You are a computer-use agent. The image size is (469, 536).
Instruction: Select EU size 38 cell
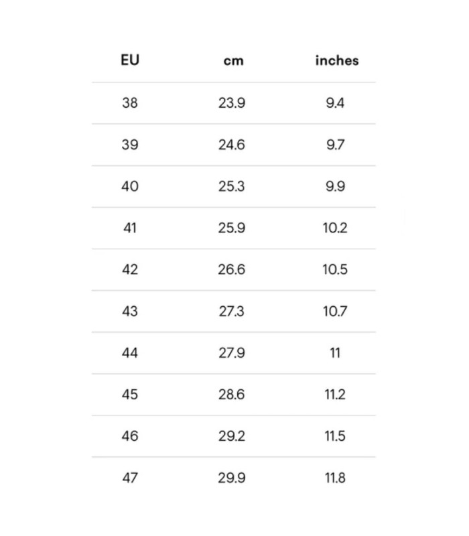(130, 103)
